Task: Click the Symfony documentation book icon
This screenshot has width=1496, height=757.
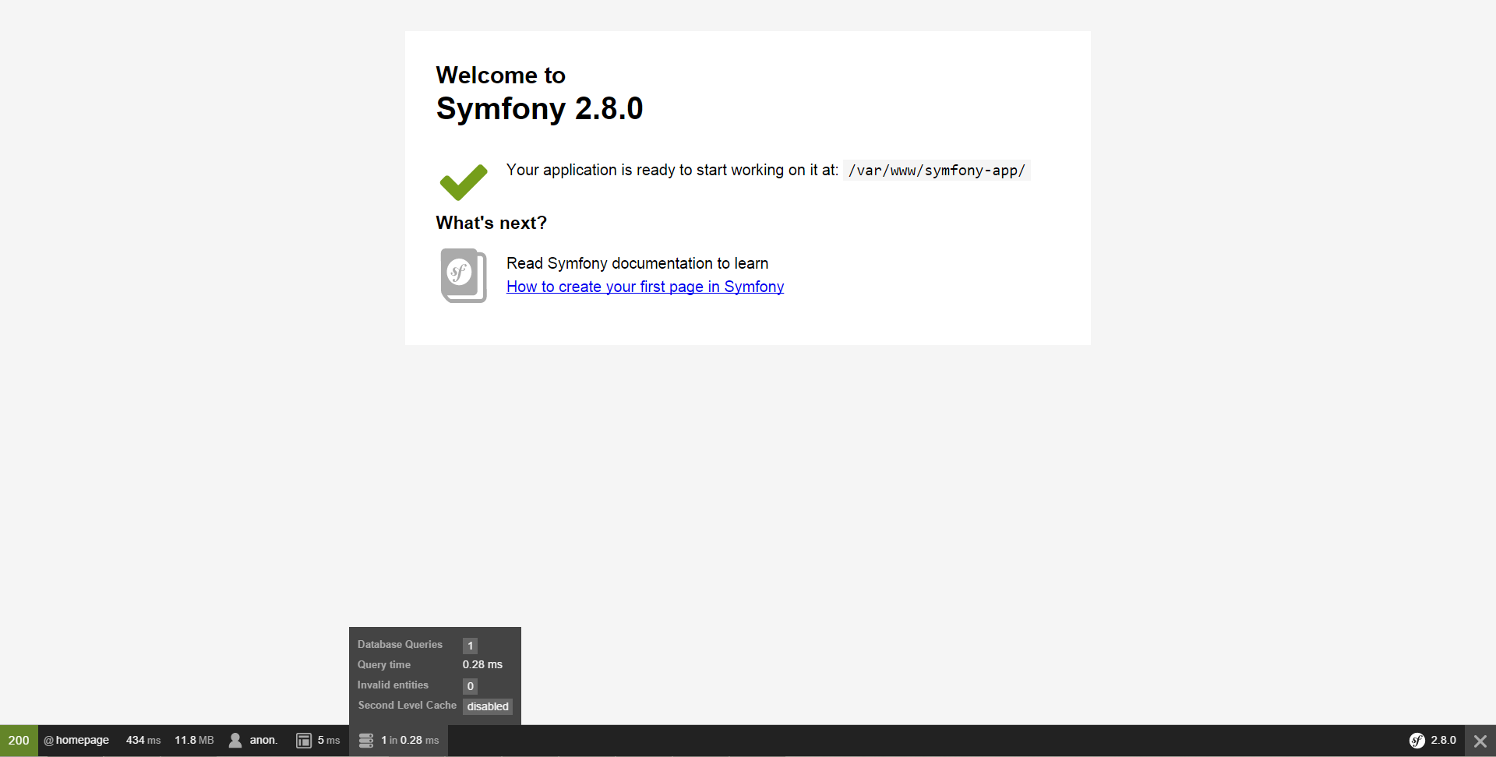Action: click(464, 276)
